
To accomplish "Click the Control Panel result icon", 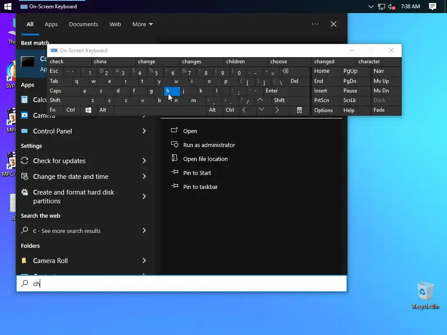I will [24, 131].
